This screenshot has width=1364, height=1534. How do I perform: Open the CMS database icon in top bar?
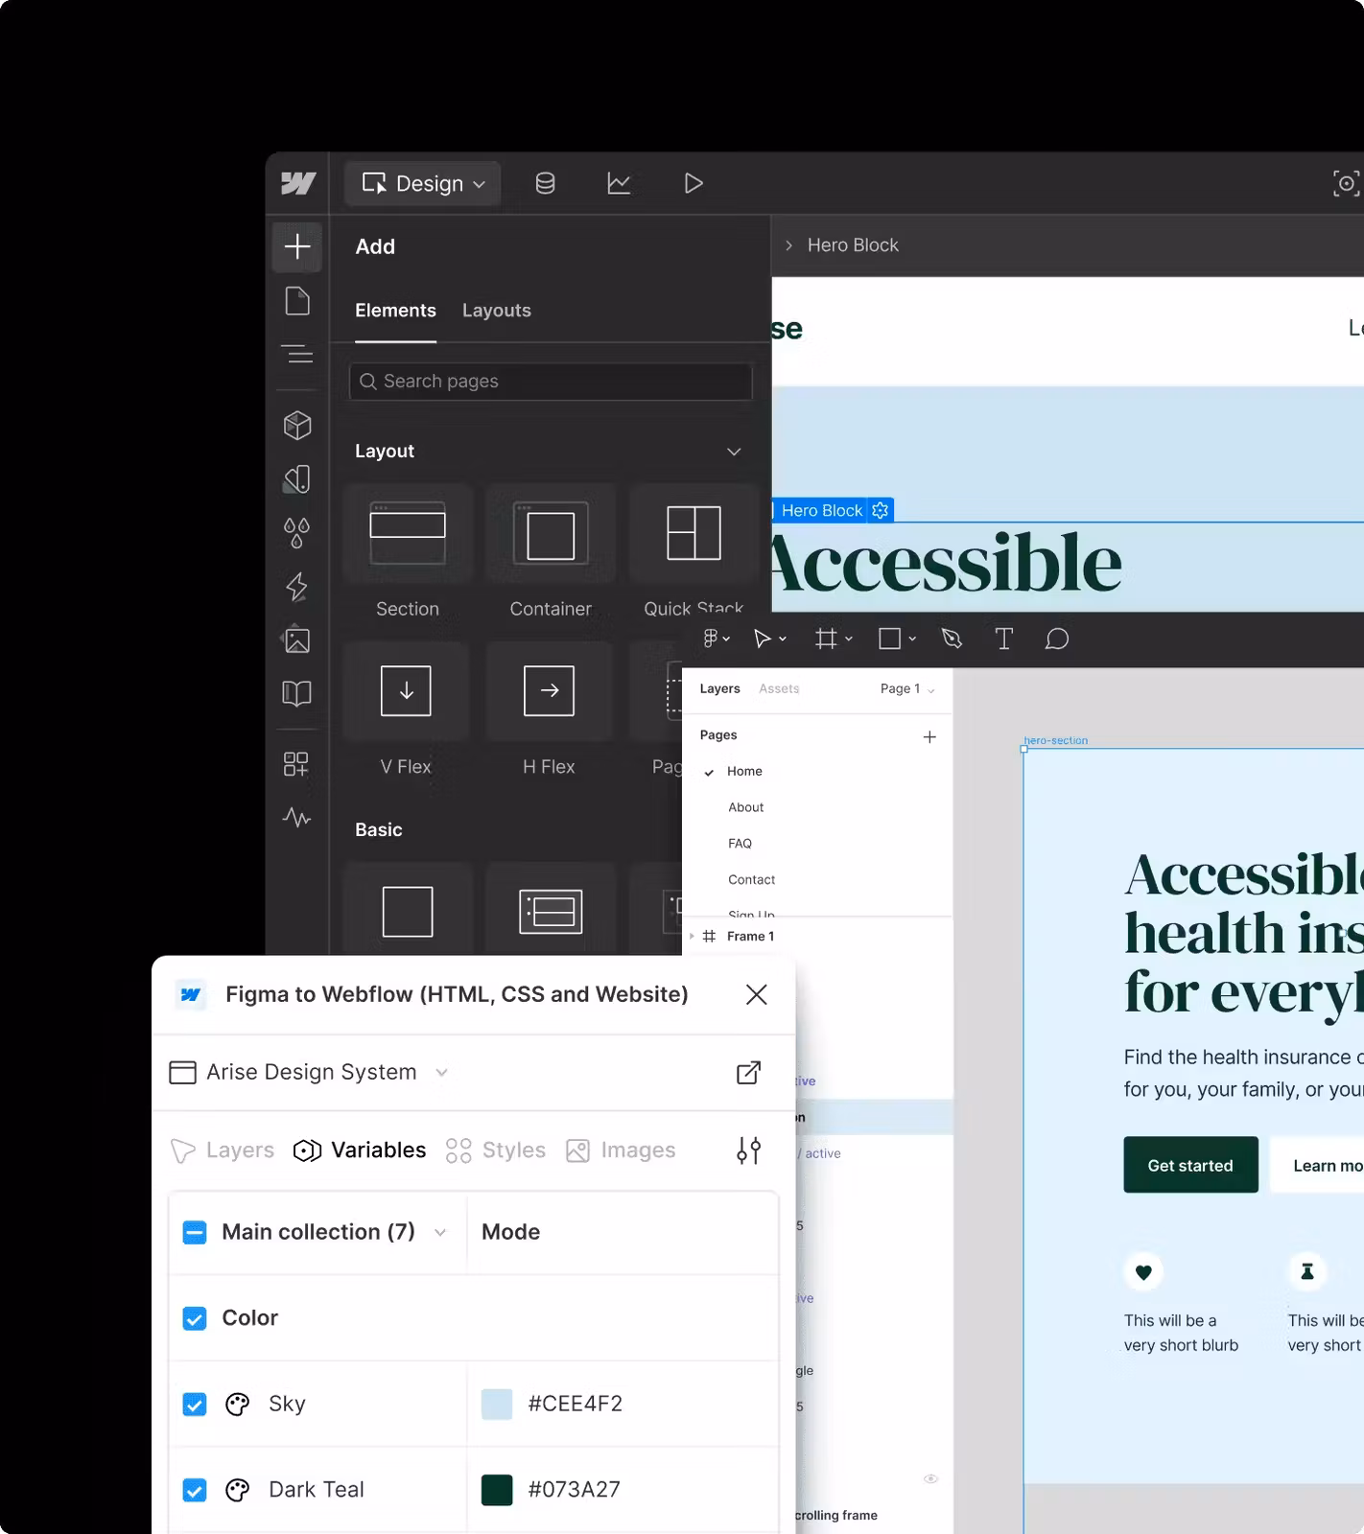pyautogui.click(x=545, y=183)
